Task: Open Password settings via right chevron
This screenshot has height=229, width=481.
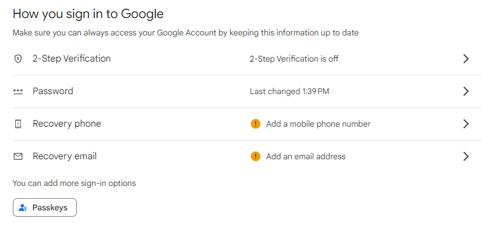Action: coord(466,91)
